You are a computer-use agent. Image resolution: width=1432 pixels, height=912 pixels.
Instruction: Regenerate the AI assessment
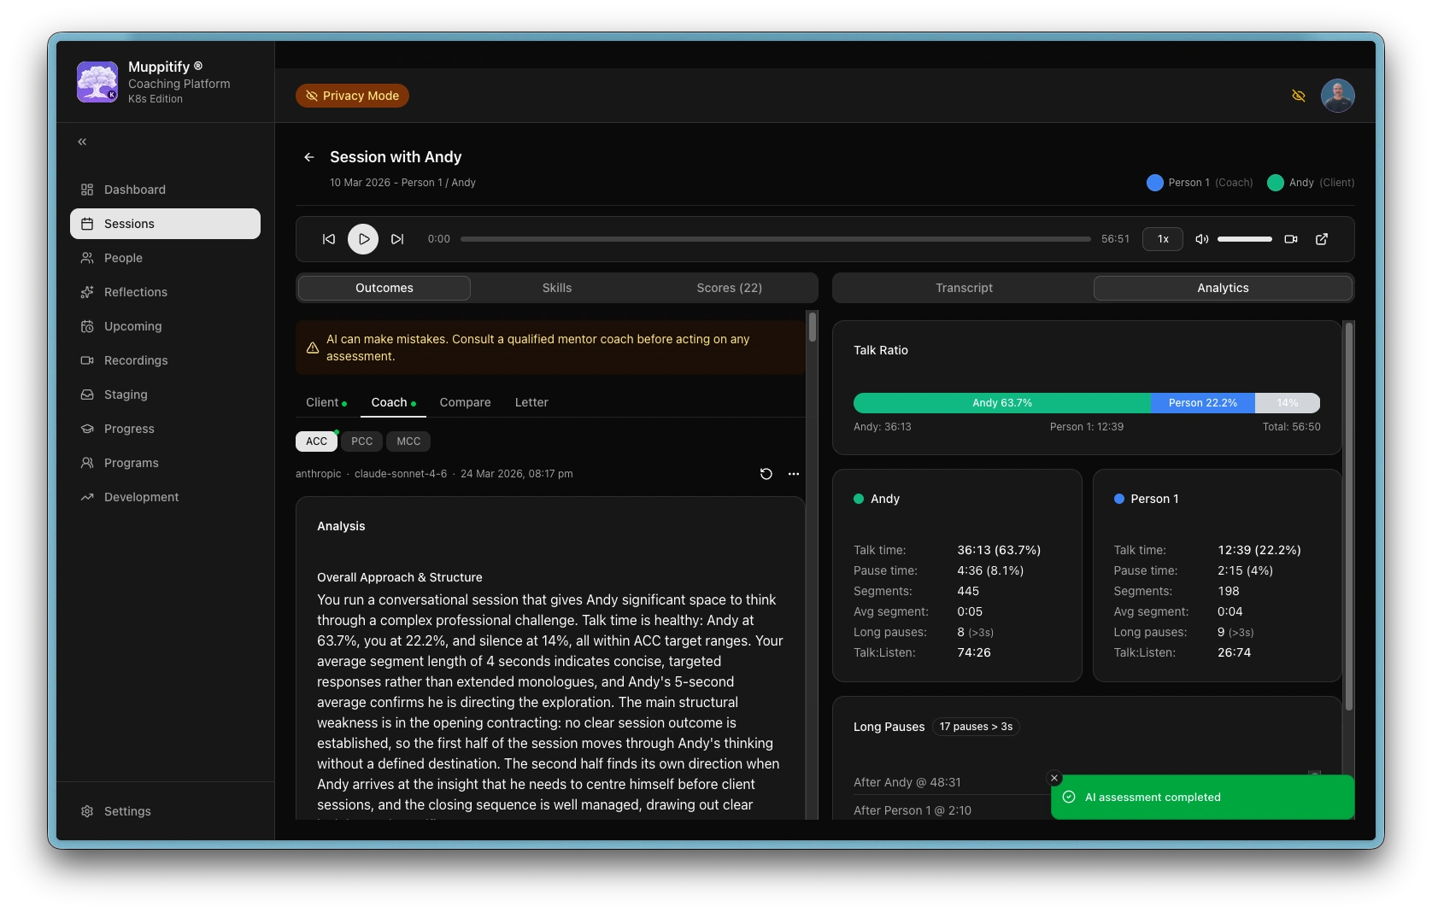tap(766, 474)
